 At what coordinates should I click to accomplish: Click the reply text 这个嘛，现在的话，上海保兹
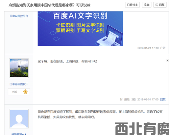pyautogui.click(x=67, y=61)
